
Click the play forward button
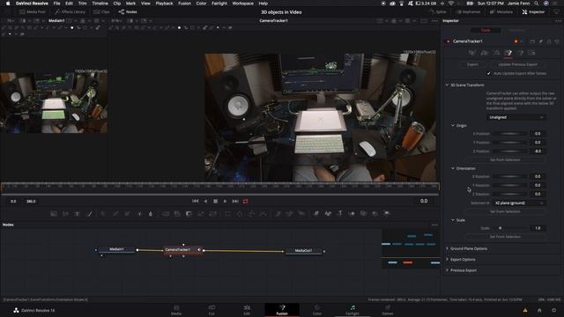226,201
